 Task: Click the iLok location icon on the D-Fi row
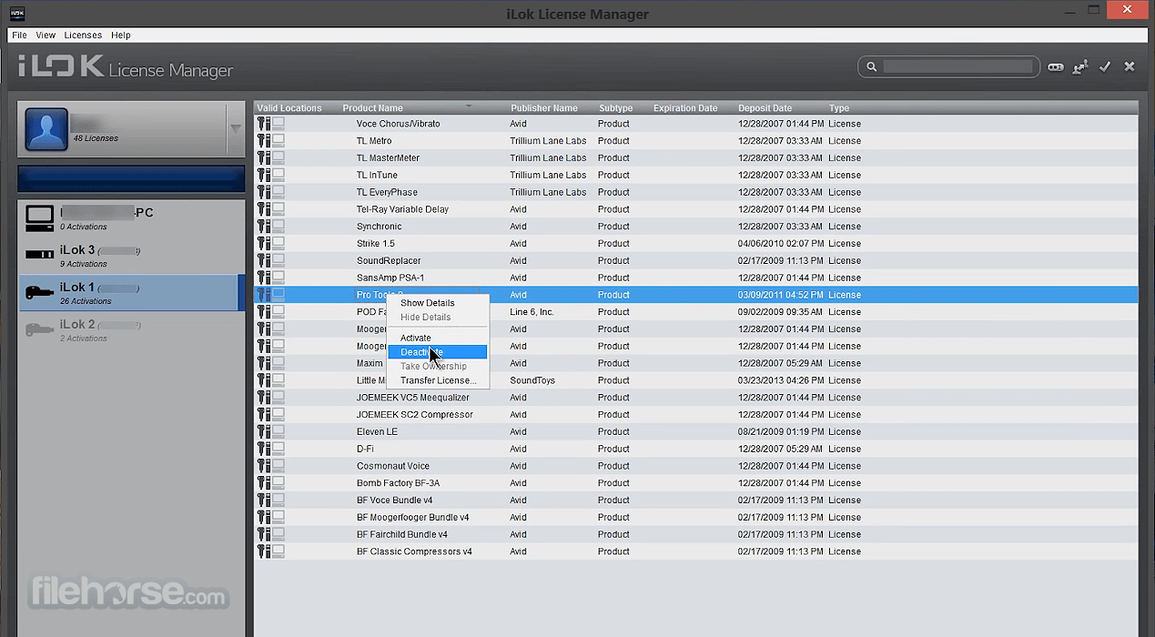coord(263,450)
